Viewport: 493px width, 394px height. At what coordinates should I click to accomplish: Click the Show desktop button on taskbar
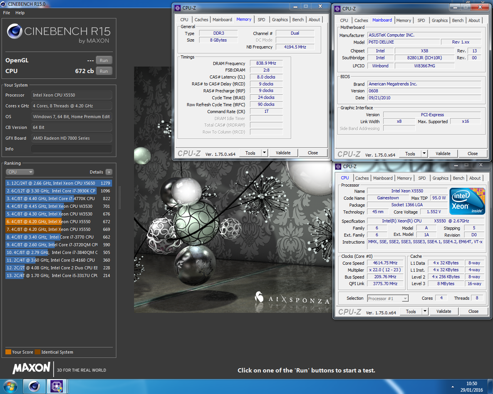[490, 386]
